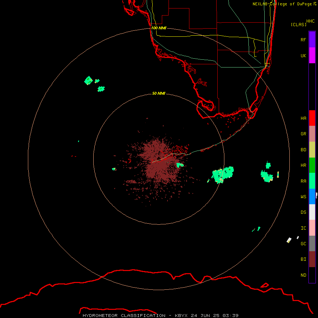Click the [CLAS] legend header
Image resolution: width=318 pixels, height=318 pixels.
(299, 24)
